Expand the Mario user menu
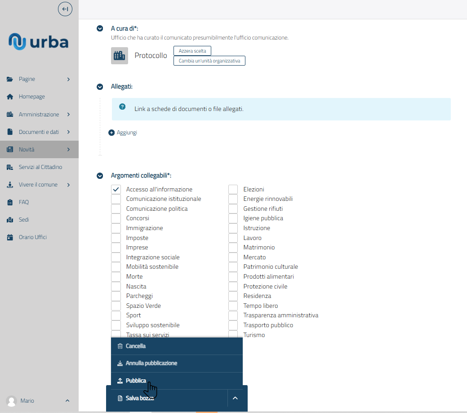 [x=67, y=400]
